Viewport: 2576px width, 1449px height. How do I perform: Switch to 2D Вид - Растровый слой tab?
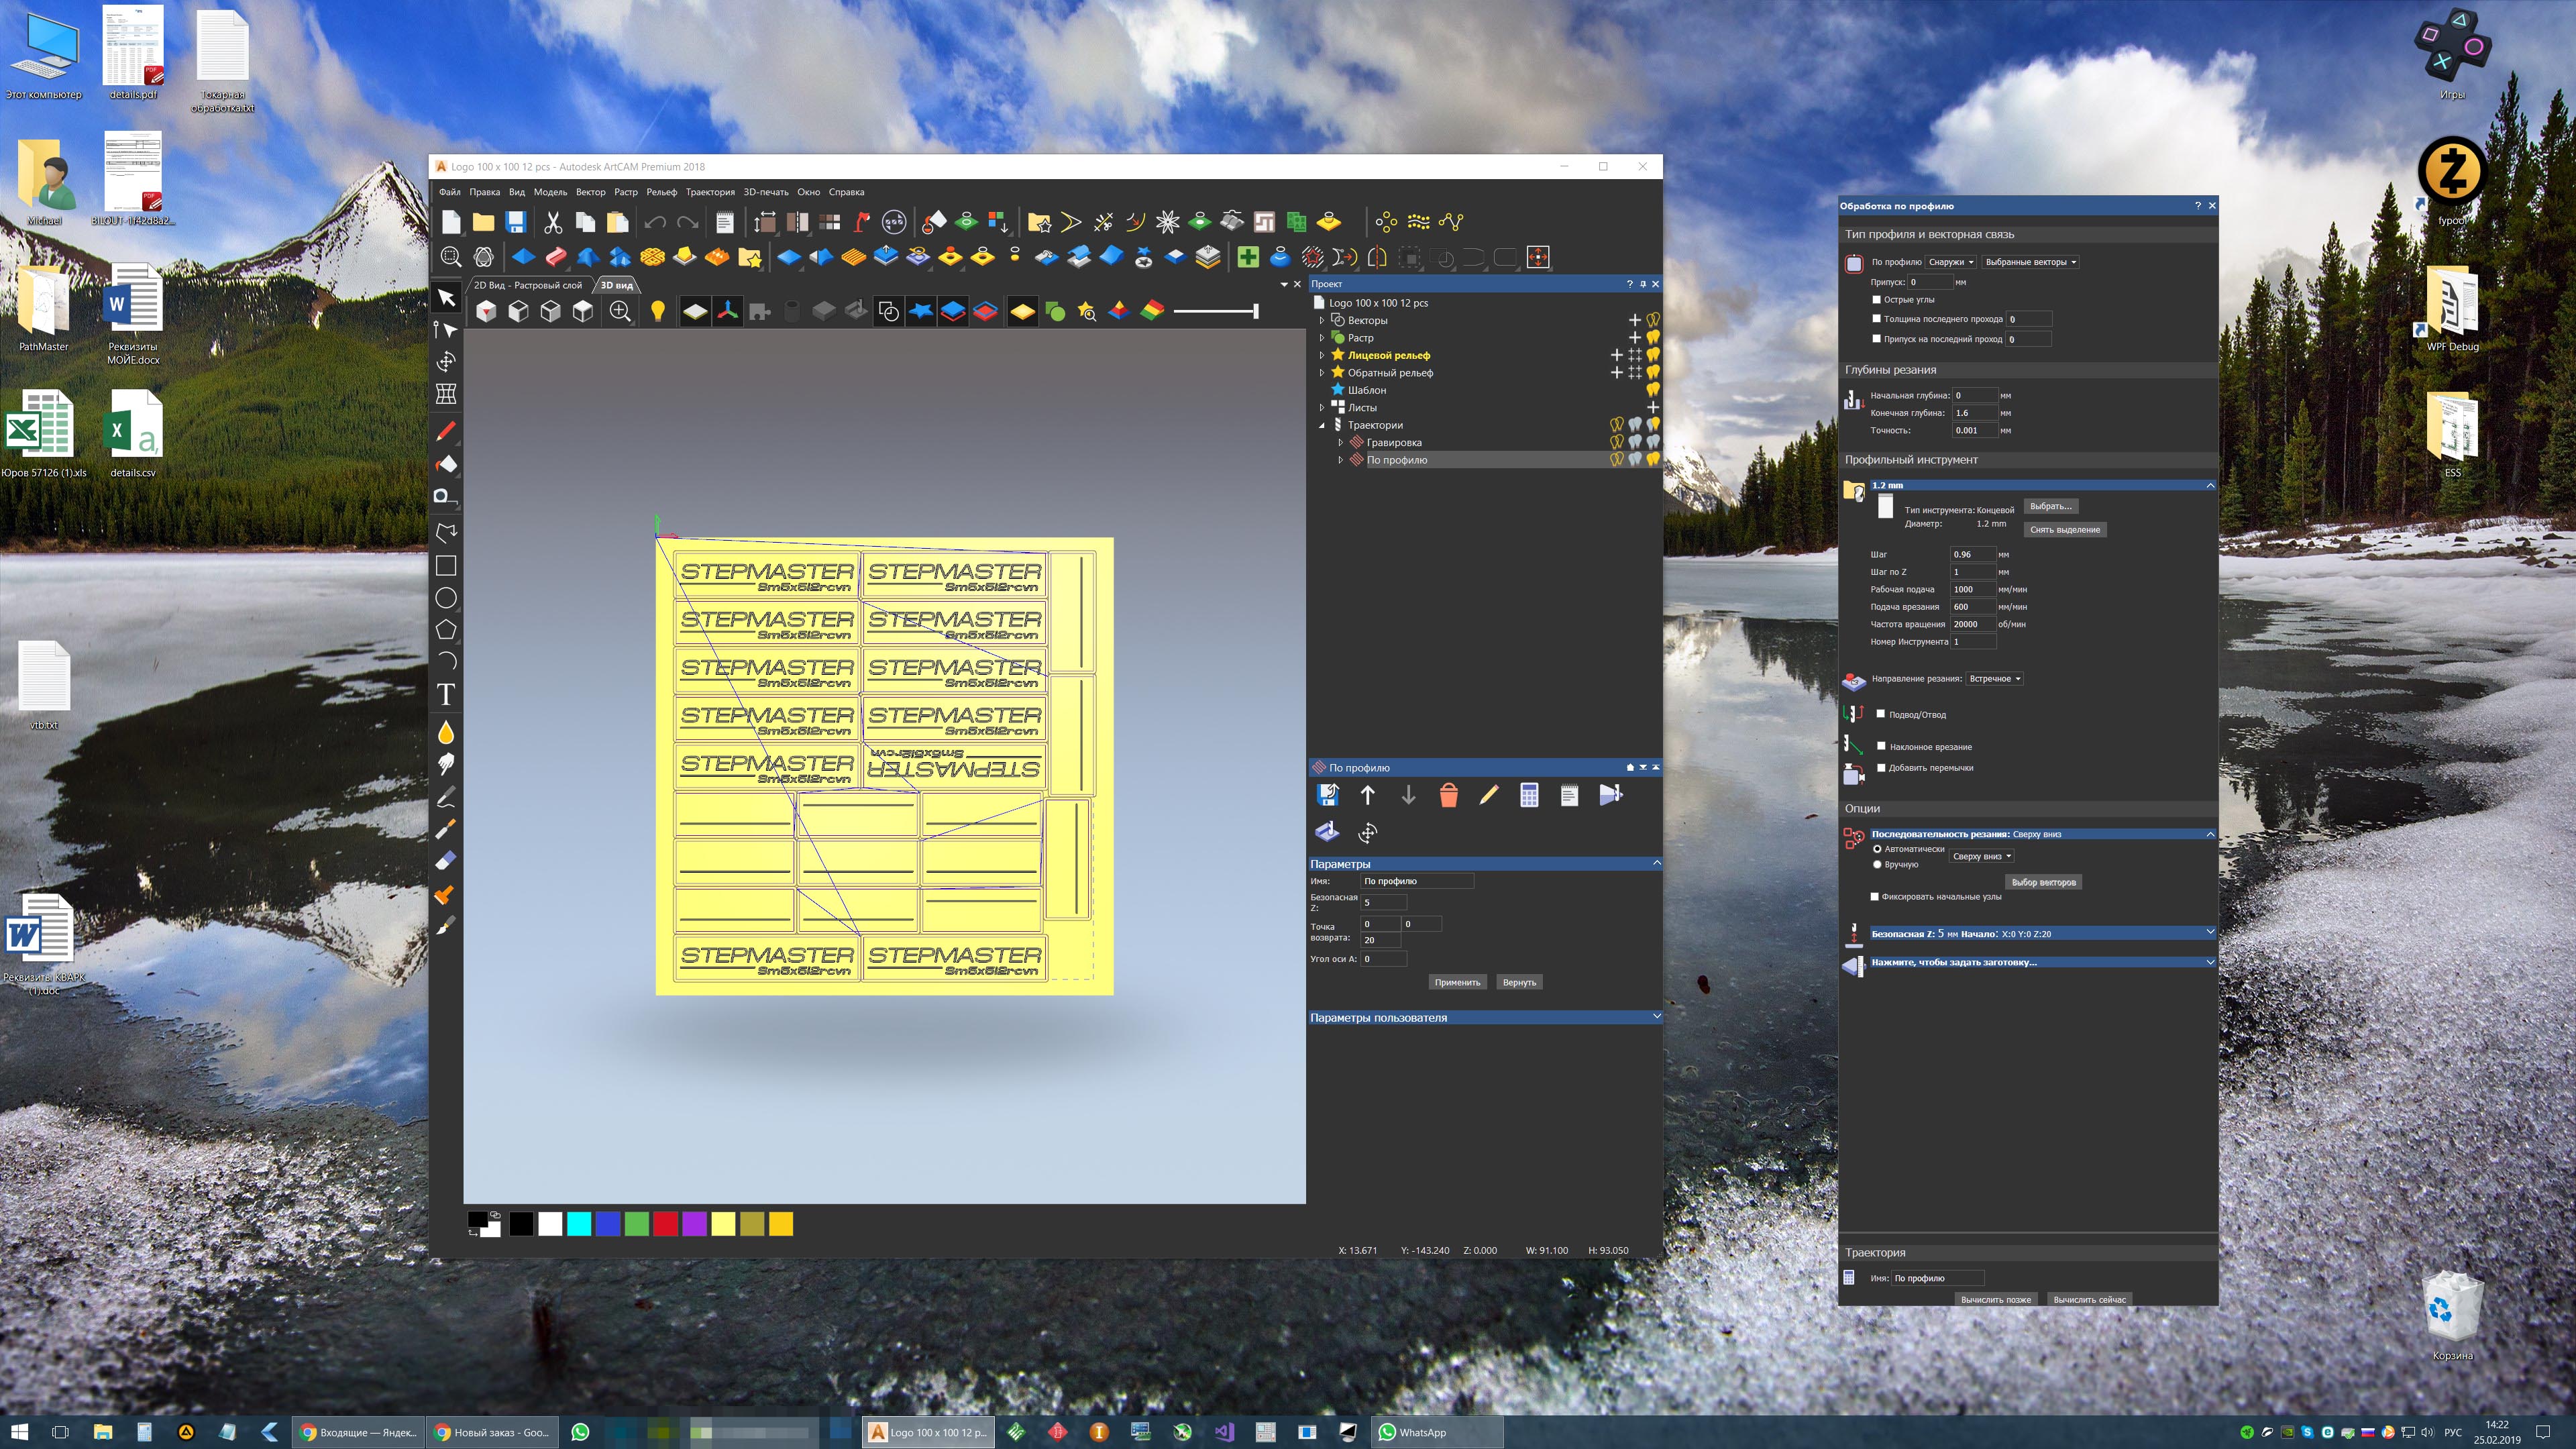[x=527, y=285]
